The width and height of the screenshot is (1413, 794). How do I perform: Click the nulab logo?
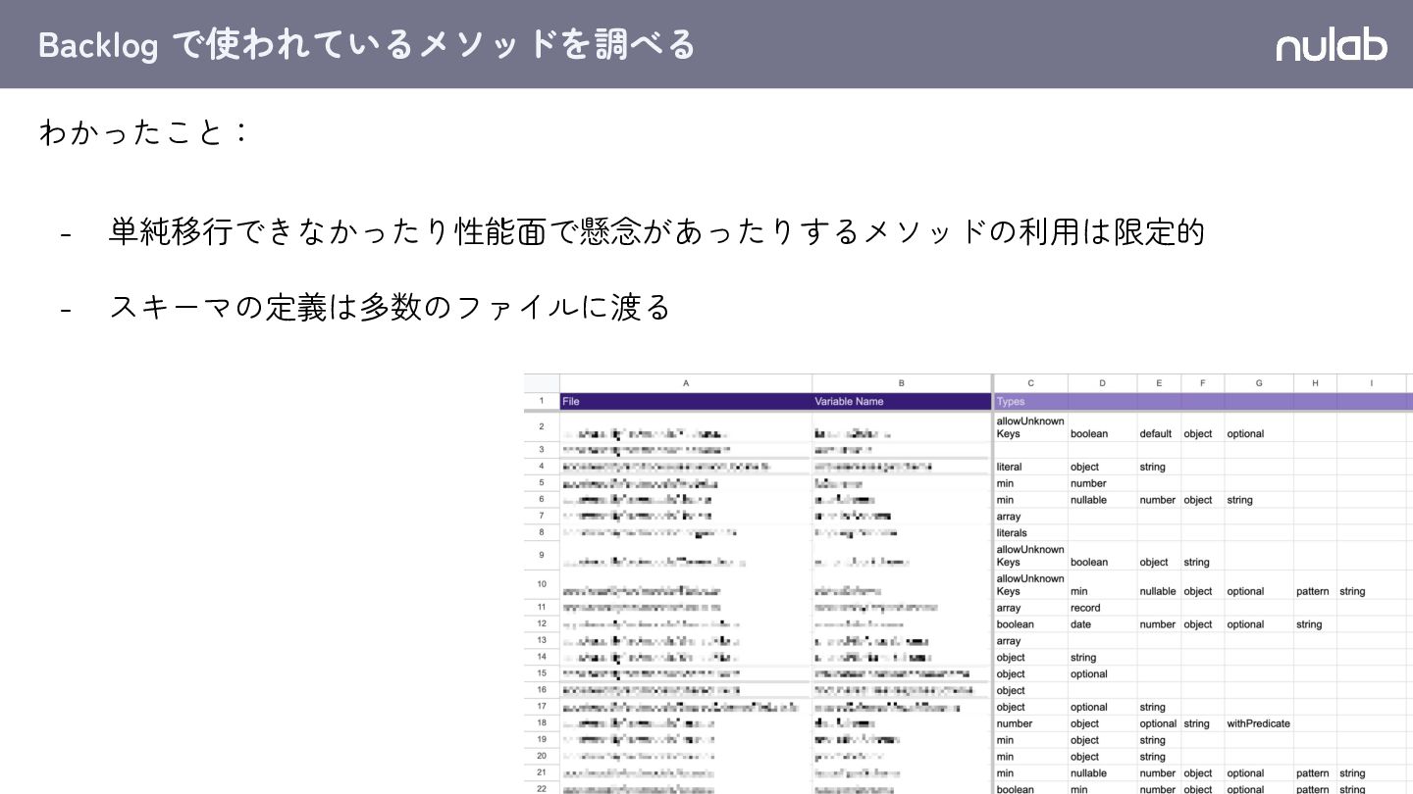click(1332, 45)
